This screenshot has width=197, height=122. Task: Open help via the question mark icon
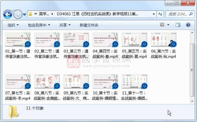pyautogui.click(x=188, y=25)
